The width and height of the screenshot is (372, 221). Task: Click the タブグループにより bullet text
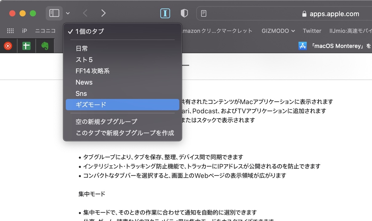[163, 157]
